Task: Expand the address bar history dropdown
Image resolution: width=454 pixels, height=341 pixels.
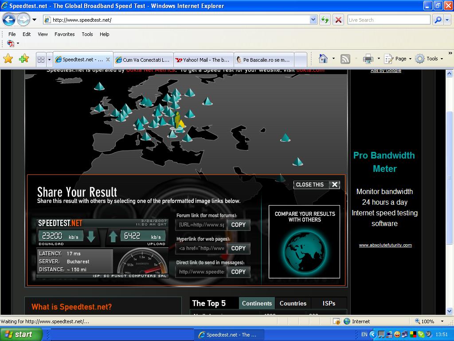Action: (313, 20)
